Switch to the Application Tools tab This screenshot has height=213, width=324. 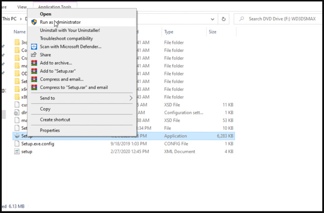click(55, 7)
